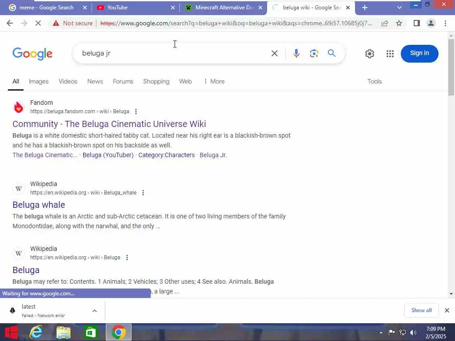The image size is (455, 341).
Task: Open Chrome three-dot menu
Action: (x=445, y=23)
